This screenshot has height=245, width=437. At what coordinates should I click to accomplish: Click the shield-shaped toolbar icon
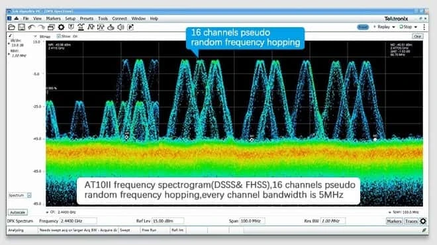click(71, 27)
